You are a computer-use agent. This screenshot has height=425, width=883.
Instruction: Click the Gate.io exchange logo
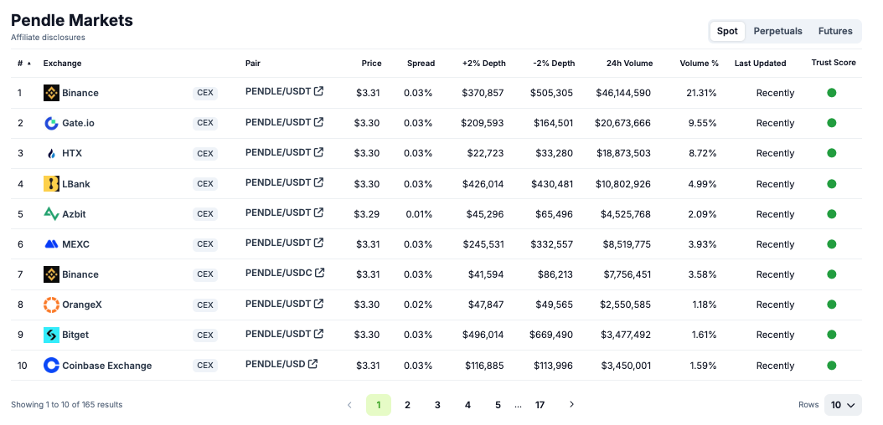(x=51, y=123)
